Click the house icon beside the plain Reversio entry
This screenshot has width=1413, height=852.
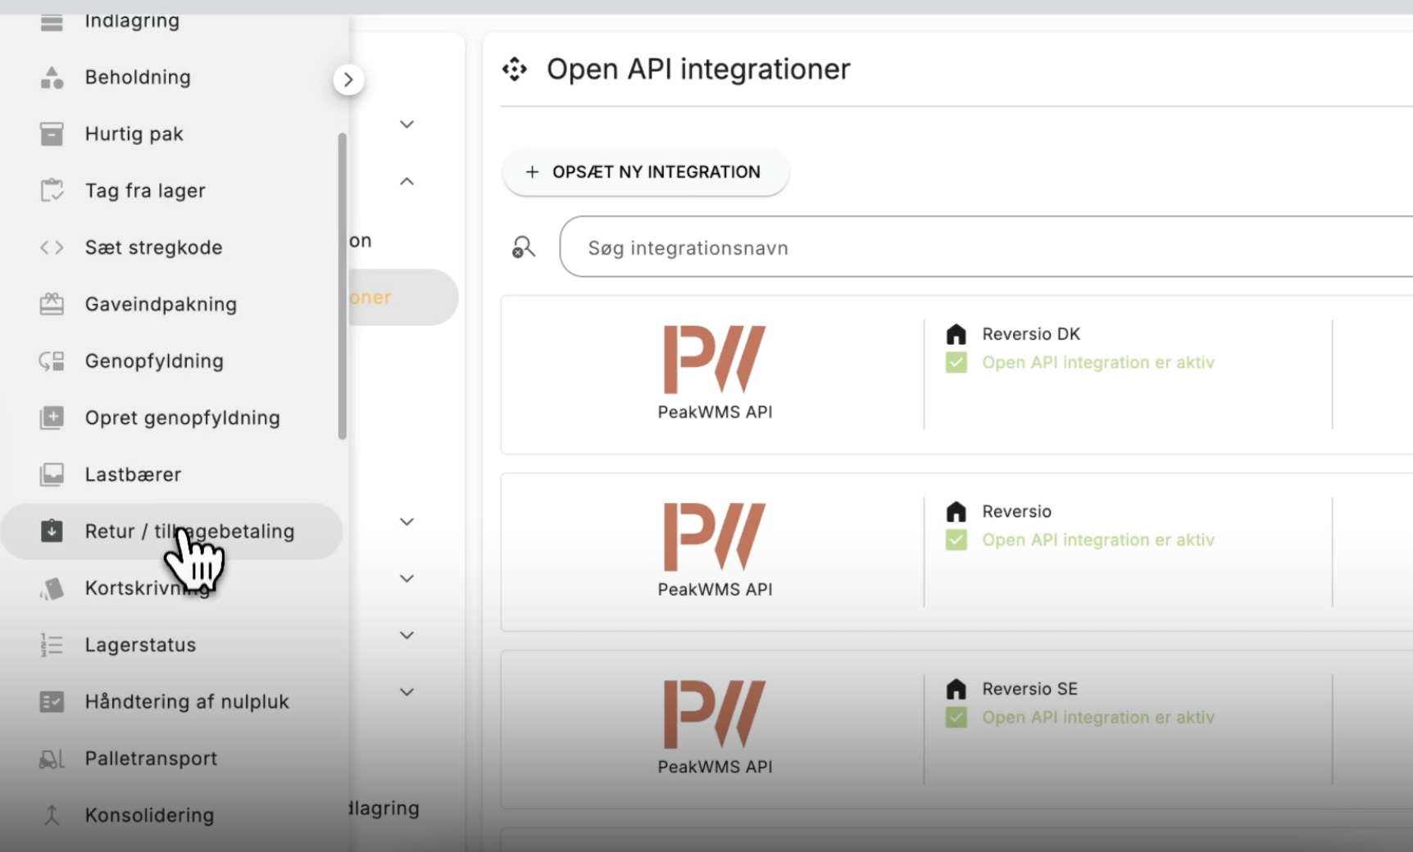(956, 512)
